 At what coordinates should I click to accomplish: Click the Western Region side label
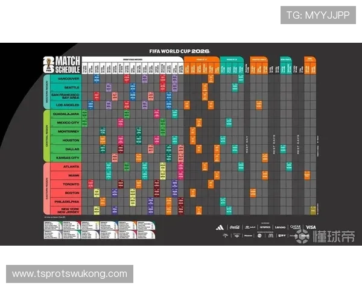point(47,92)
